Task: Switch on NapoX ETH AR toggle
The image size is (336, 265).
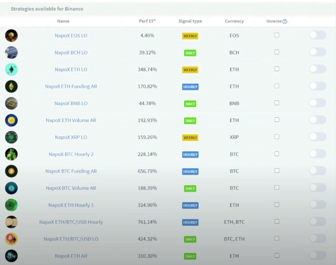Action: (317, 255)
